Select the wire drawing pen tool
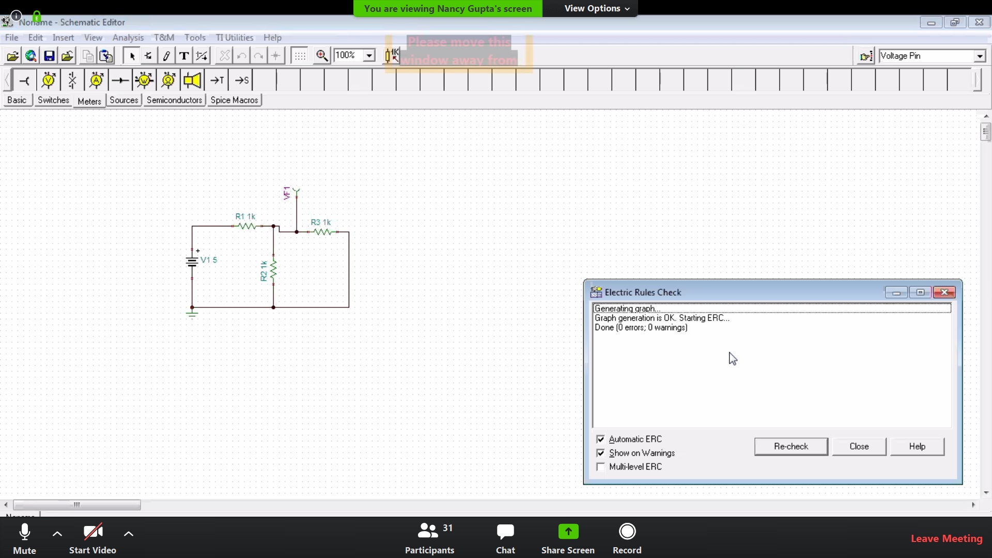This screenshot has width=992, height=558. (166, 56)
